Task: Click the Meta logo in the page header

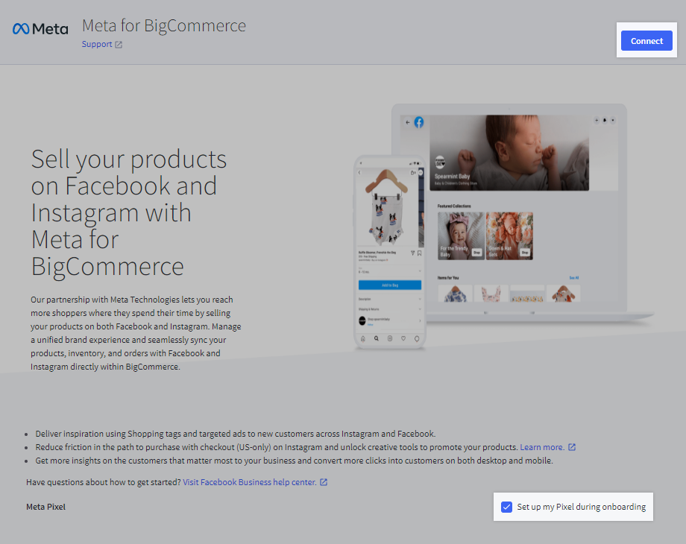Action: 40,28
